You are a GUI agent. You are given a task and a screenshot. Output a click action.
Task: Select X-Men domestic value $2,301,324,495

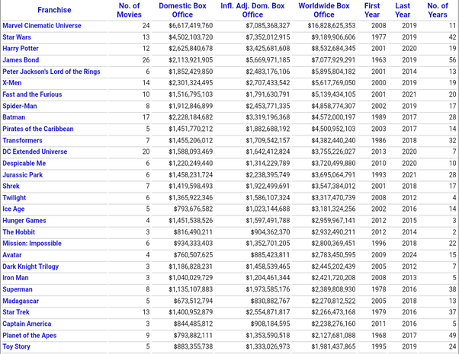tap(191, 83)
